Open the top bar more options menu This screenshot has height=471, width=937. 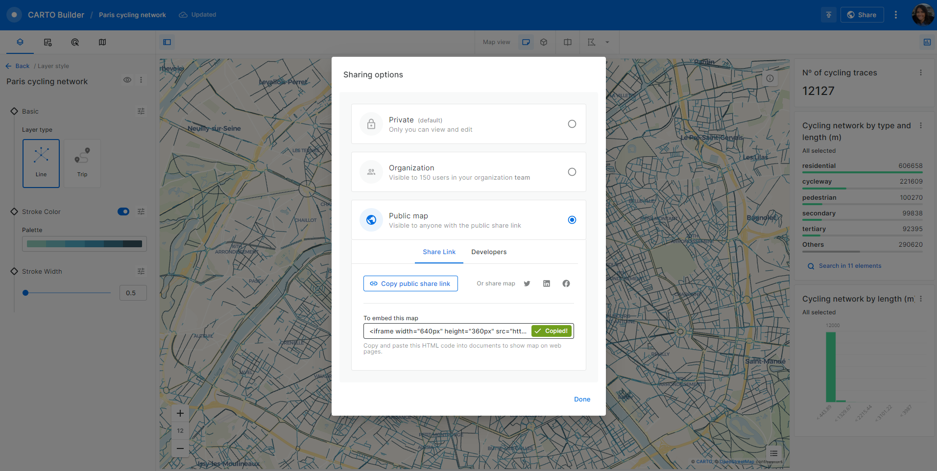click(x=896, y=15)
